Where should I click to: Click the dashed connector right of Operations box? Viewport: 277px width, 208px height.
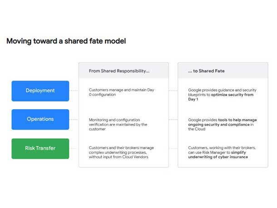pos(74,119)
